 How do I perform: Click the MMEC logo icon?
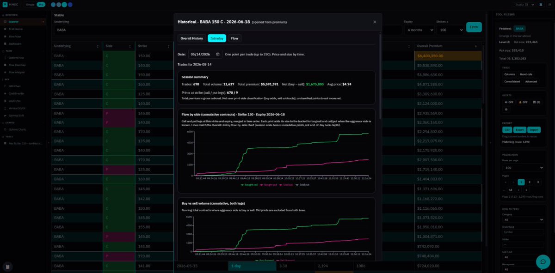pos(5,5)
